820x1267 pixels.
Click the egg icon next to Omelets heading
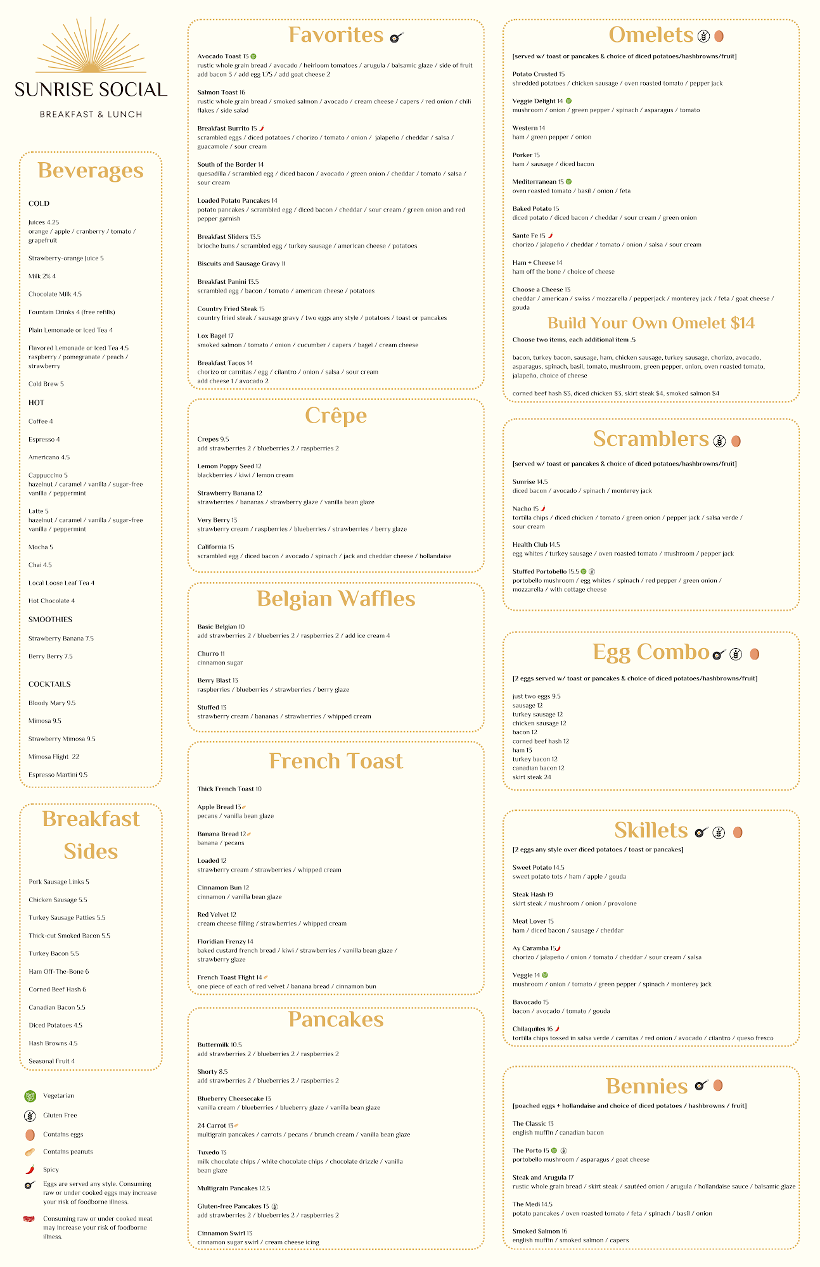tap(719, 36)
